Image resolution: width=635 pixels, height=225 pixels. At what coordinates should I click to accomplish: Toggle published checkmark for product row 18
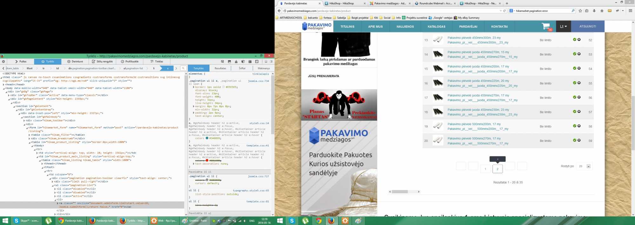(x=575, y=111)
